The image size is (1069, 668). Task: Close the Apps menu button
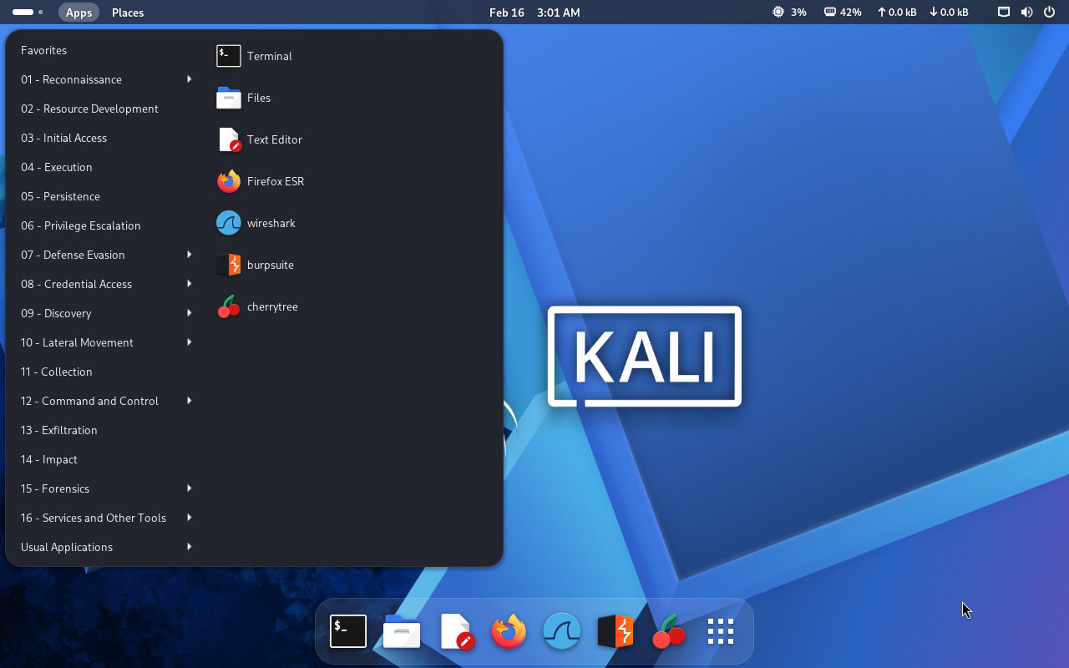[x=79, y=13]
